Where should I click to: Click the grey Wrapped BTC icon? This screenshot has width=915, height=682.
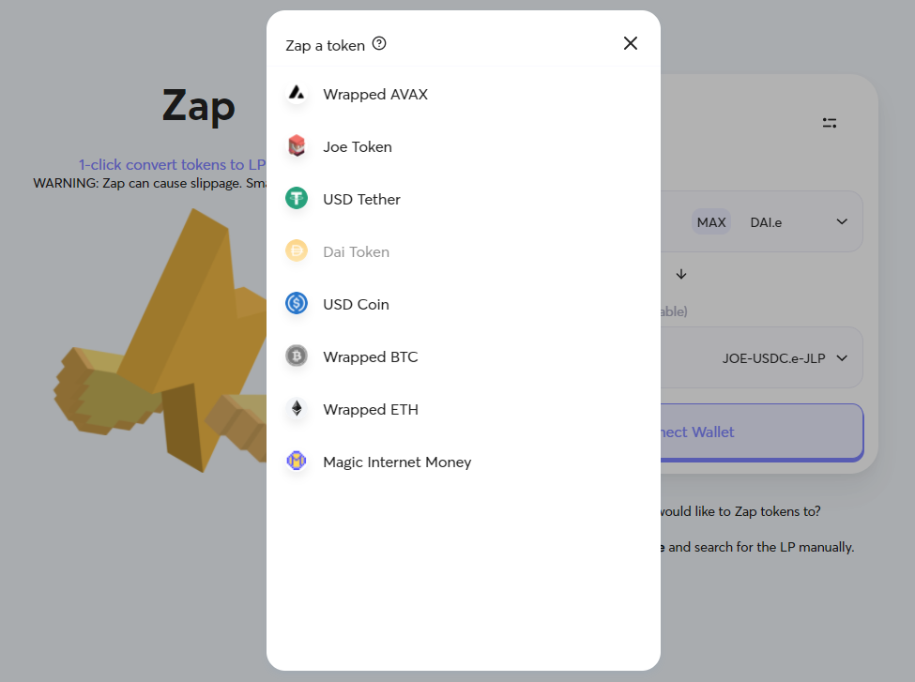[297, 356]
